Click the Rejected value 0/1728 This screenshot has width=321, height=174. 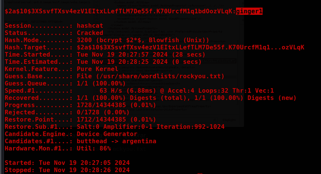point(103,112)
